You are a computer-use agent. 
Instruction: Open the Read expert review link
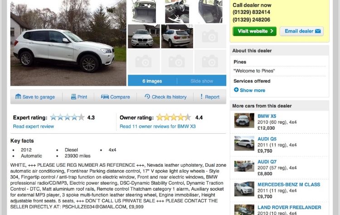click(34, 126)
